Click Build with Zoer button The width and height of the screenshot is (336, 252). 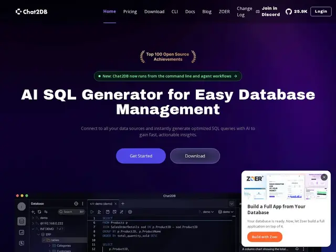[x=265, y=237]
